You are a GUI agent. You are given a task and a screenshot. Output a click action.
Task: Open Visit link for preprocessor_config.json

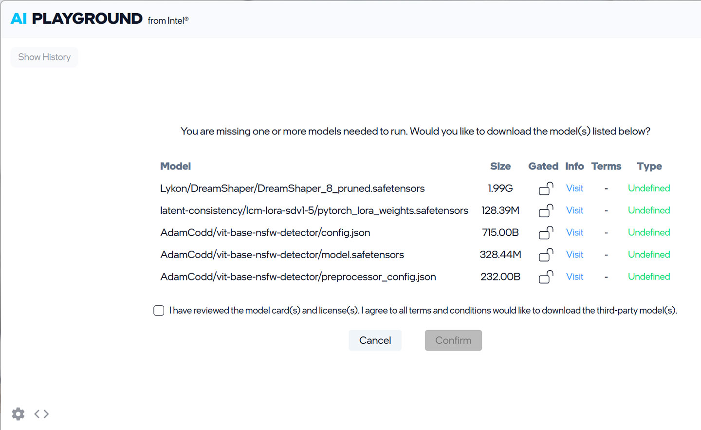click(x=574, y=277)
